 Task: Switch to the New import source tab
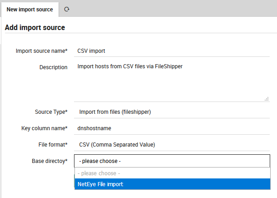(x=30, y=9)
